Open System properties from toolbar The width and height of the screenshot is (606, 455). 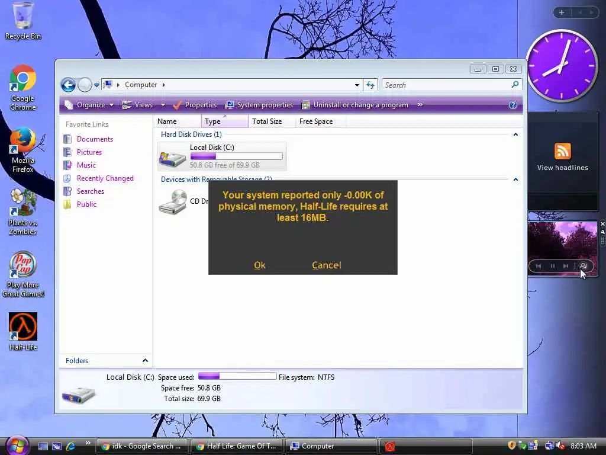pyautogui.click(x=259, y=105)
